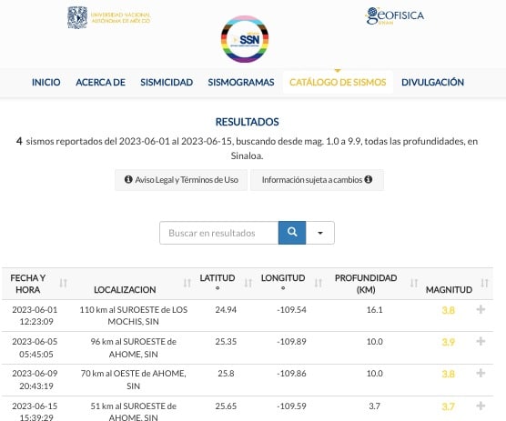Open Aviso Legal y Términos de Uso
This screenshot has height=421, width=506.
(181, 180)
